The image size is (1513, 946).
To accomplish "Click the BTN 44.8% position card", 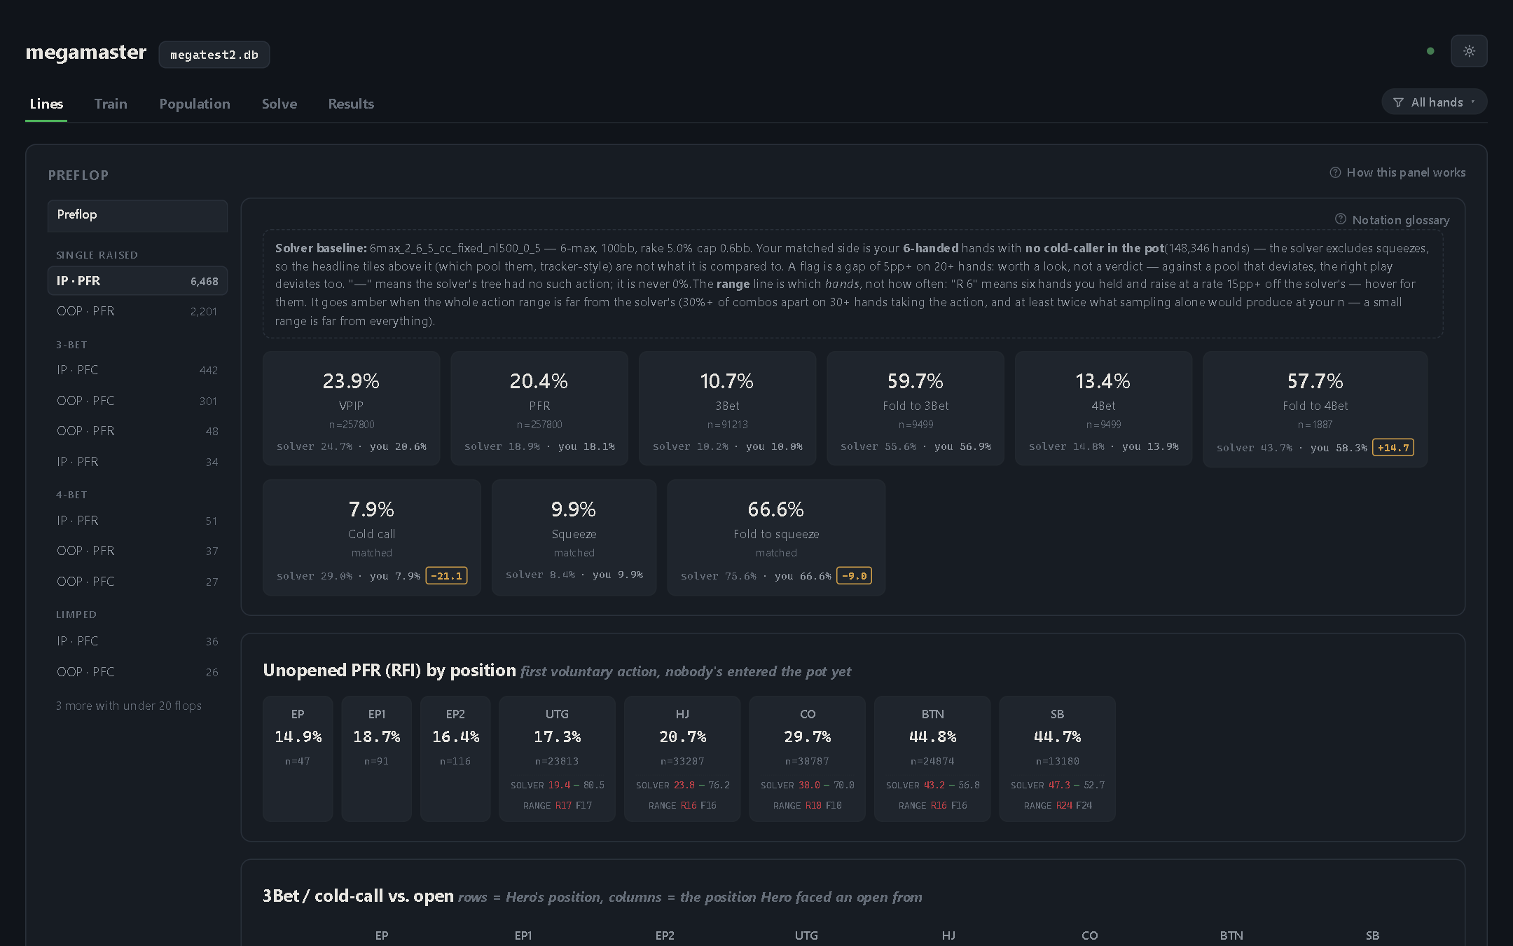I will tap(932, 759).
